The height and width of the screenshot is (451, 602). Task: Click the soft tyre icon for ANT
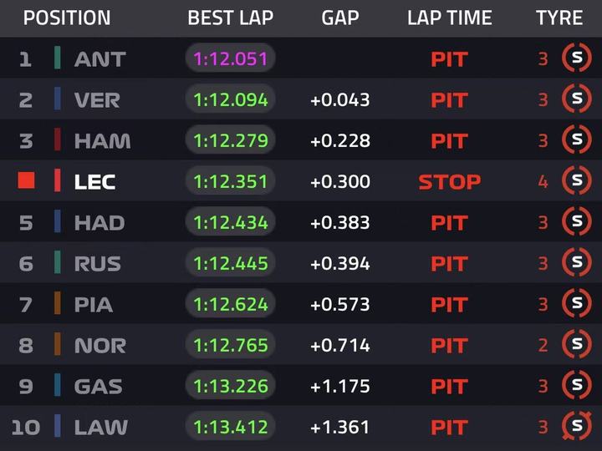577,58
